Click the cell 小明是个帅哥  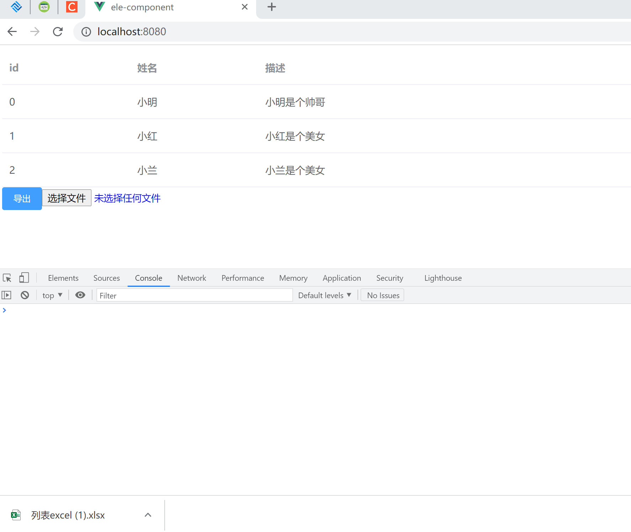tap(295, 102)
